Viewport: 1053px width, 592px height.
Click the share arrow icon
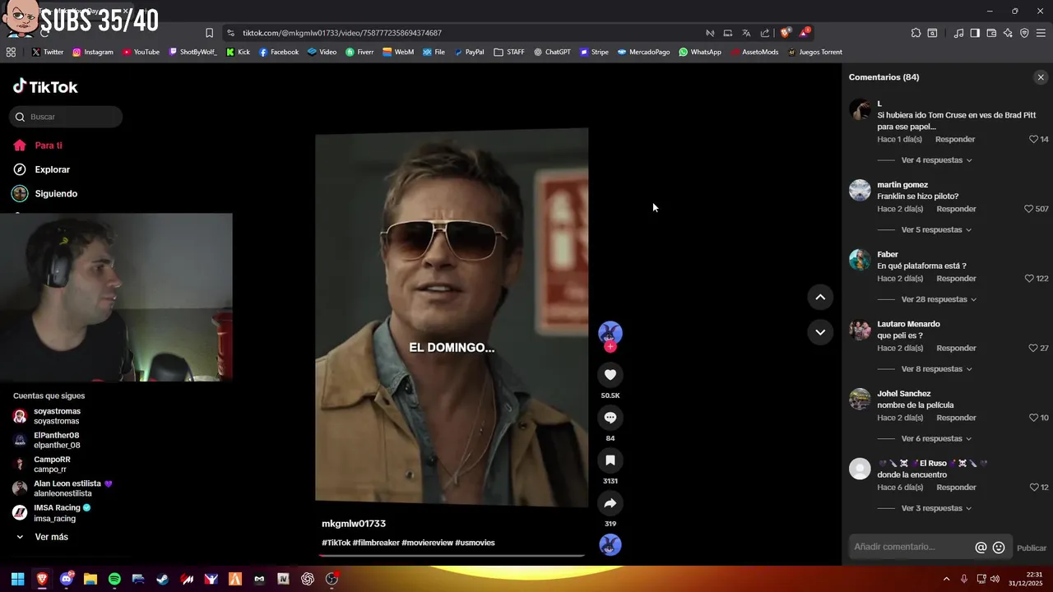pyautogui.click(x=610, y=503)
